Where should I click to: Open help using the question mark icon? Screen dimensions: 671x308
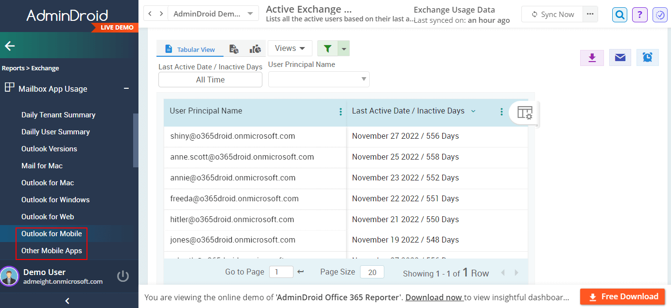tap(639, 15)
